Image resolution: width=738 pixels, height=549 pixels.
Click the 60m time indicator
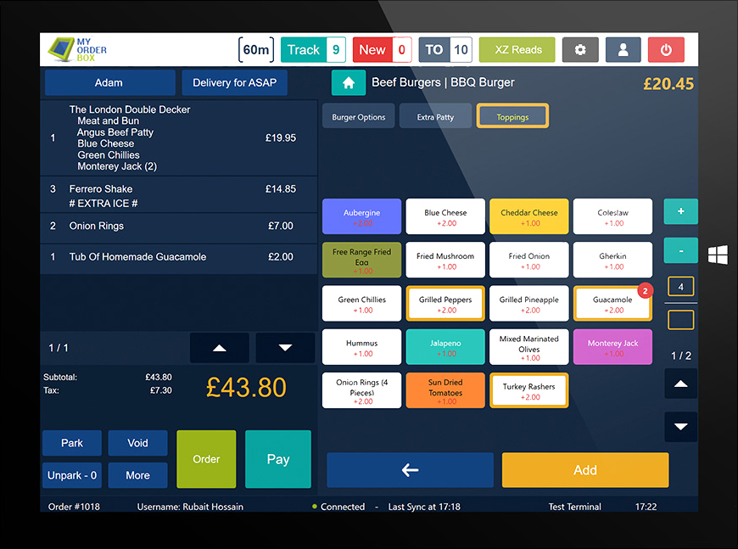tap(256, 49)
